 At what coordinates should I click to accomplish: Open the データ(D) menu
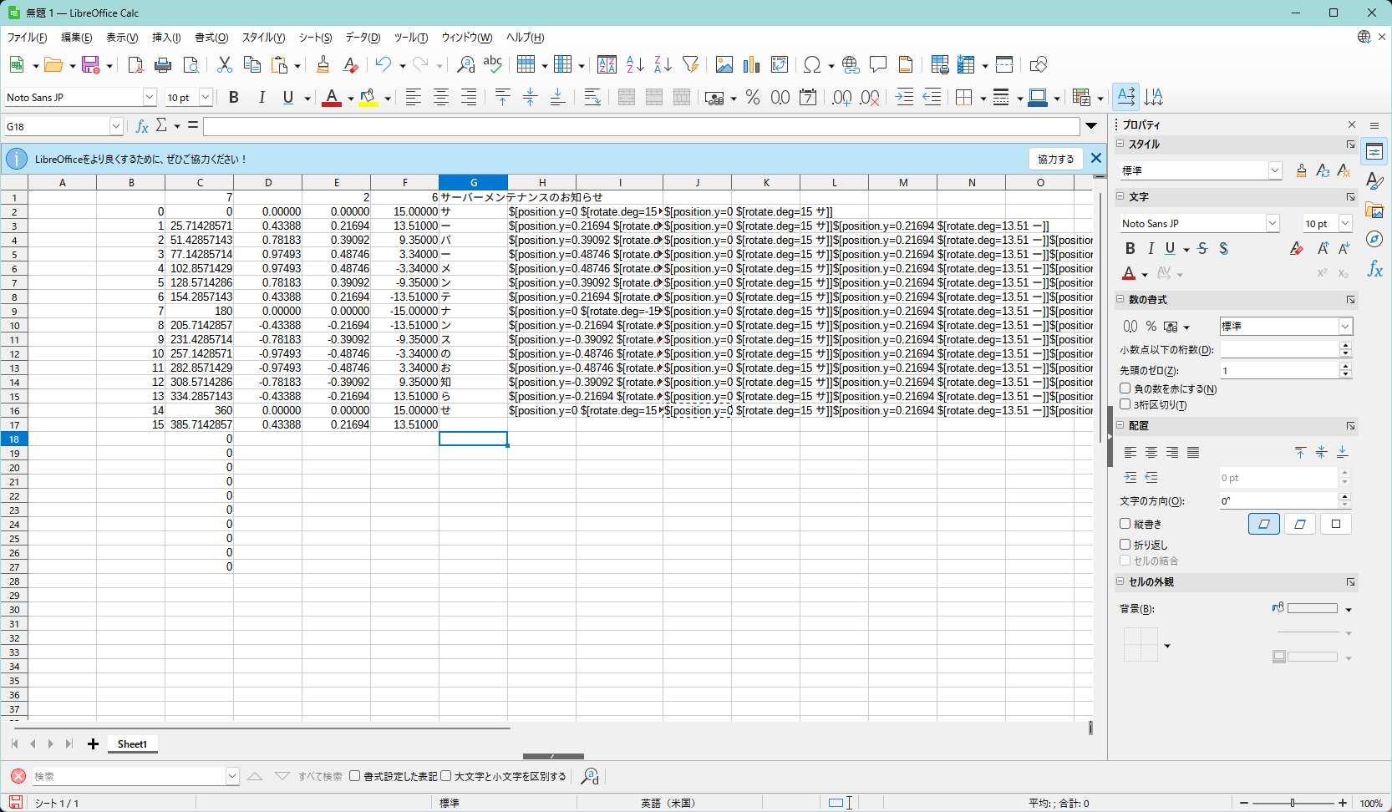pyautogui.click(x=363, y=38)
